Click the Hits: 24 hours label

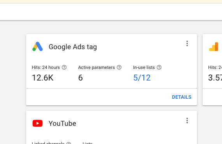46,67
